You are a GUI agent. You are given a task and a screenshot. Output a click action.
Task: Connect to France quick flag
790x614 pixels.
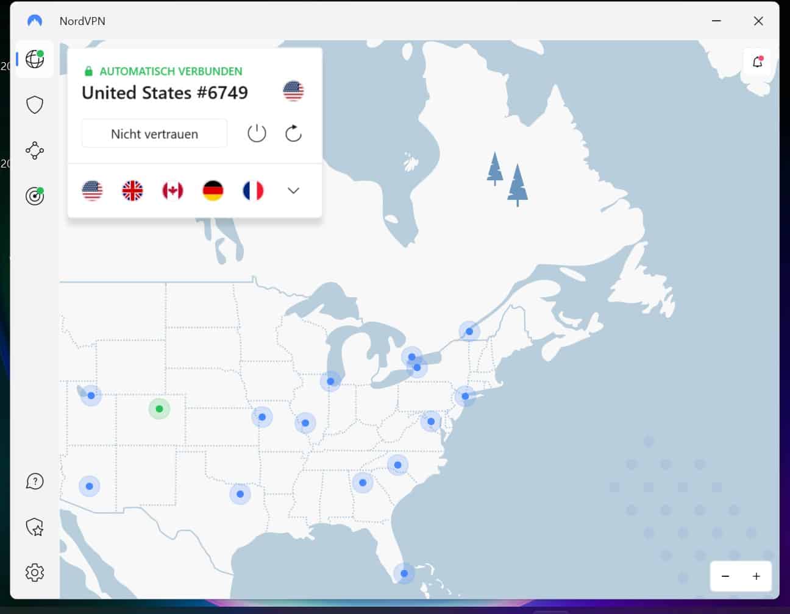253,191
